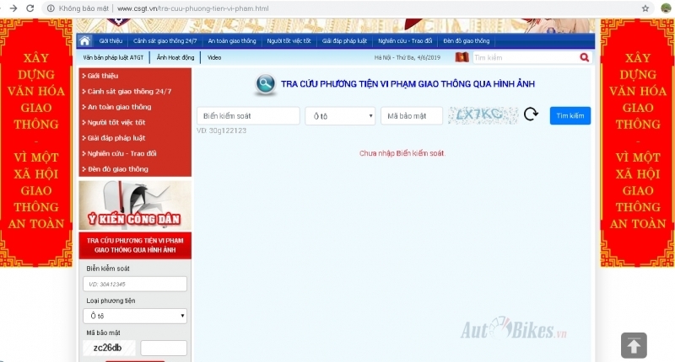The image size is (675, 362).
Task: Click the Chưa nhập Biển kiểm soát message
Action: (x=402, y=153)
